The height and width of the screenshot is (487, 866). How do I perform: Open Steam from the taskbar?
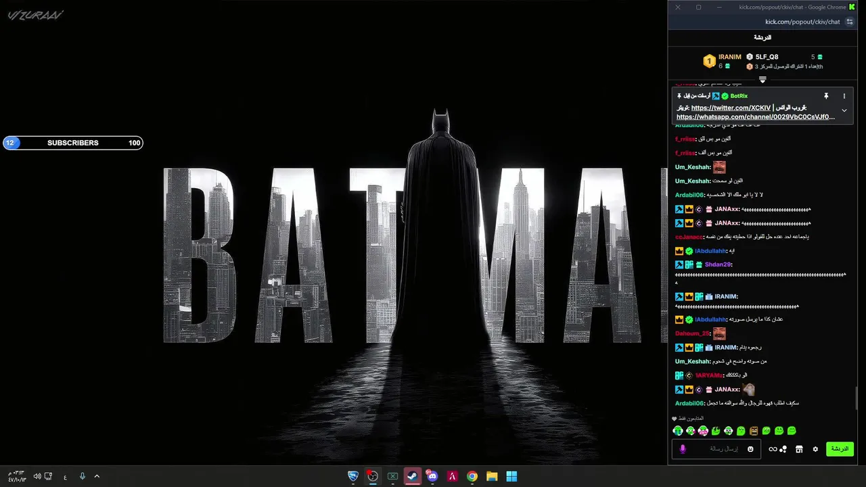pos(412,476)
